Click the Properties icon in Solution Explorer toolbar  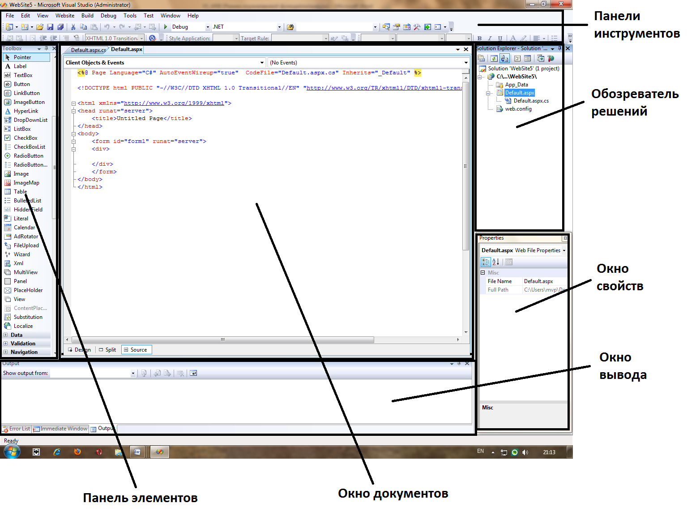point(481,58)
